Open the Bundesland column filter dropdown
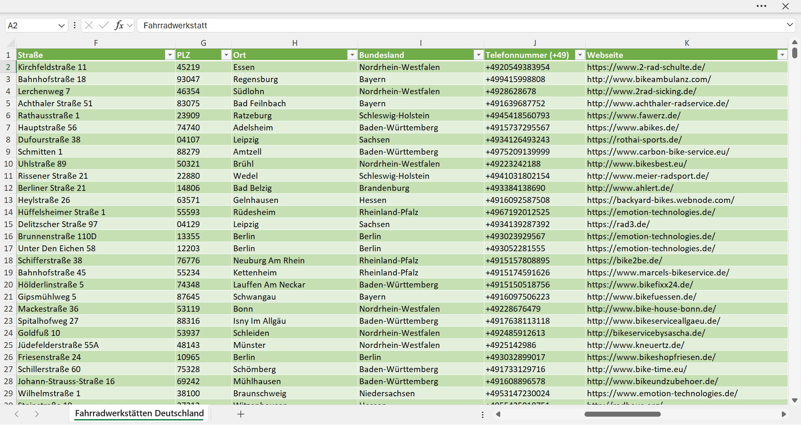 pyautogui.click(x=479, y=55)
